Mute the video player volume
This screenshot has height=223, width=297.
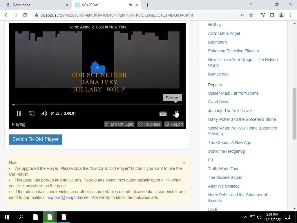click(44, 114)
